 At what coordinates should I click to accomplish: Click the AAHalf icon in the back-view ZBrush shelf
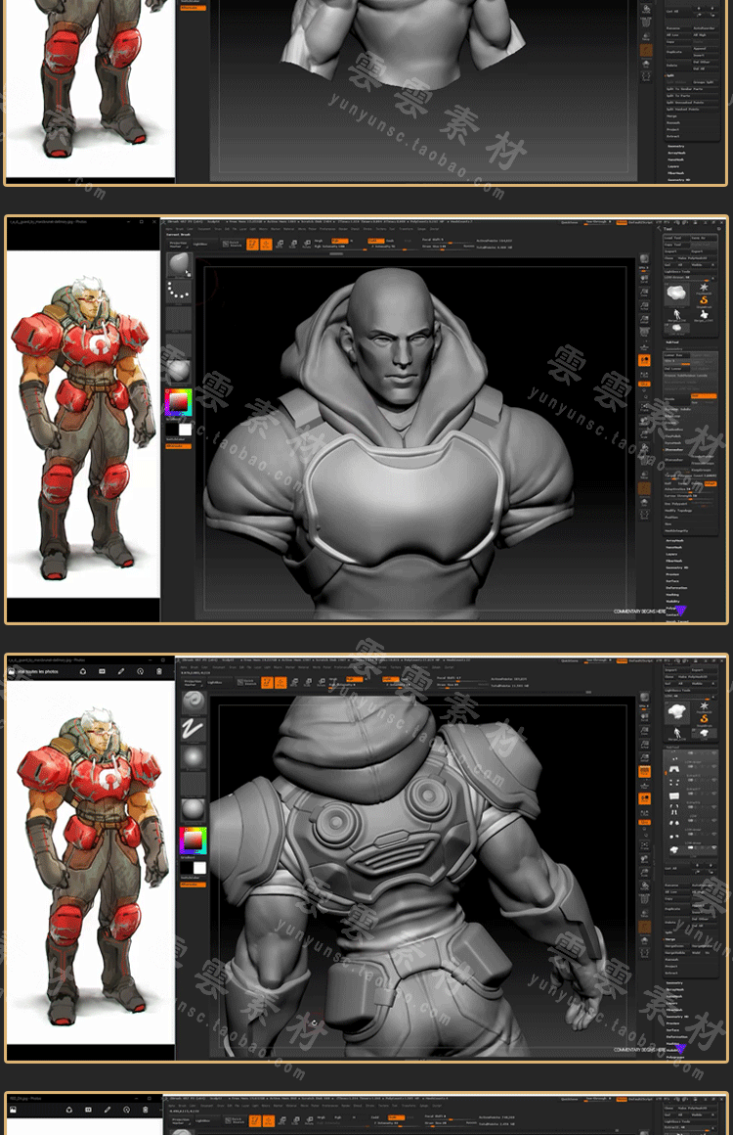644,757
